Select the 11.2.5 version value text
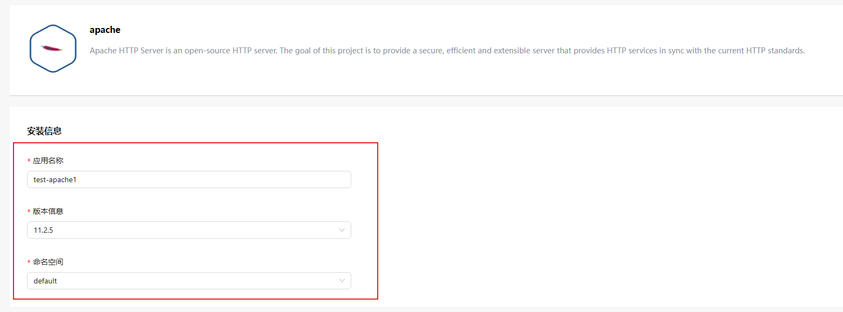Image resolution: width=843 pixels, height=312 pixels. pos(43,230)
